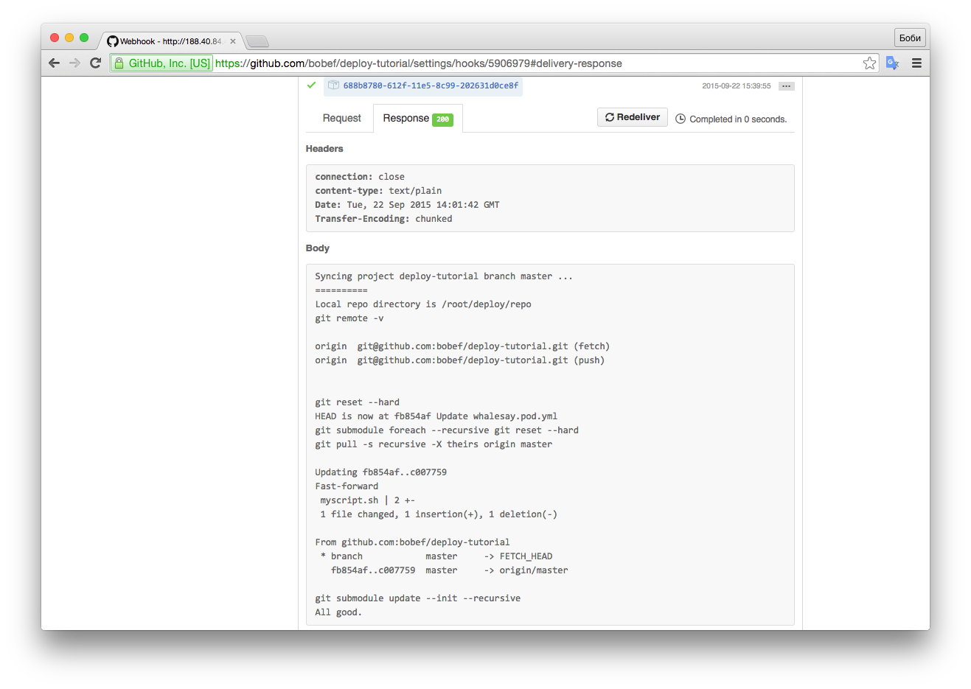Screen dimensions: 971x689
Task: Click the green checkmark delivery status icon
Action: point(311,85)
